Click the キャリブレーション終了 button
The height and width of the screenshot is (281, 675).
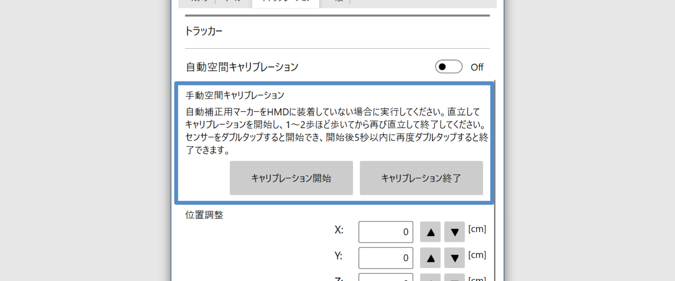point(421,178)
